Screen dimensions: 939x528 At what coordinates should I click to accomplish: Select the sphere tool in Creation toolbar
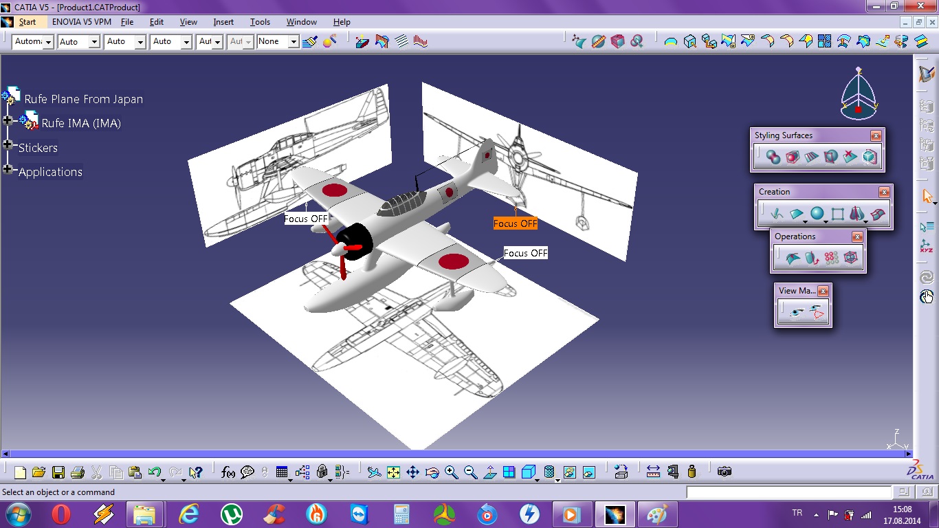[x=817, y=214]
